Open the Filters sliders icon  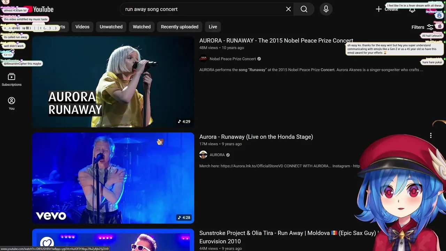[430, 27]
